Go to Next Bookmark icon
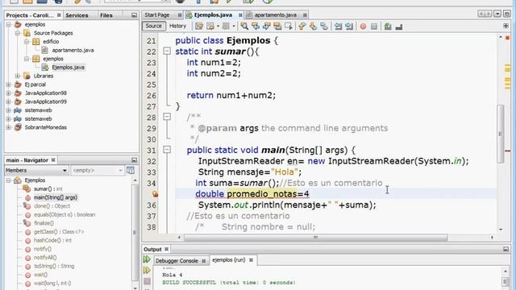This screenshot has height=290, width=516. click(x=313, y=27)
